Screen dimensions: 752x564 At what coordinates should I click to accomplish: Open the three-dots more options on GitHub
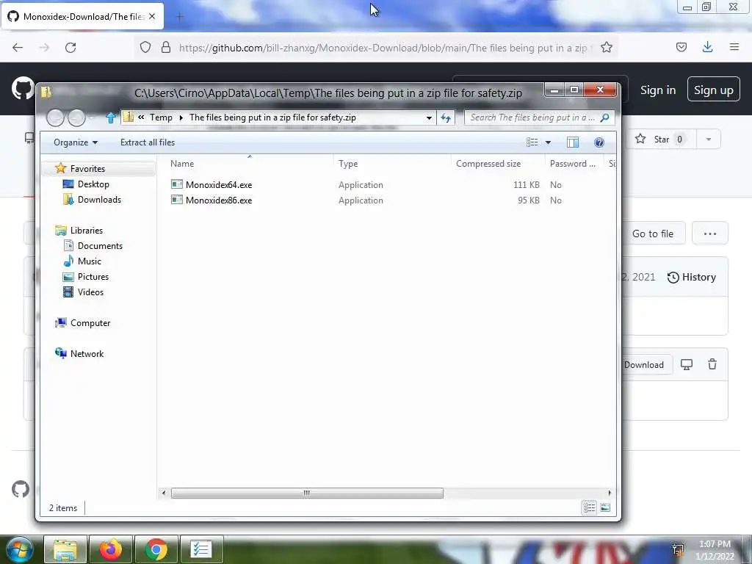coord(710,234)
